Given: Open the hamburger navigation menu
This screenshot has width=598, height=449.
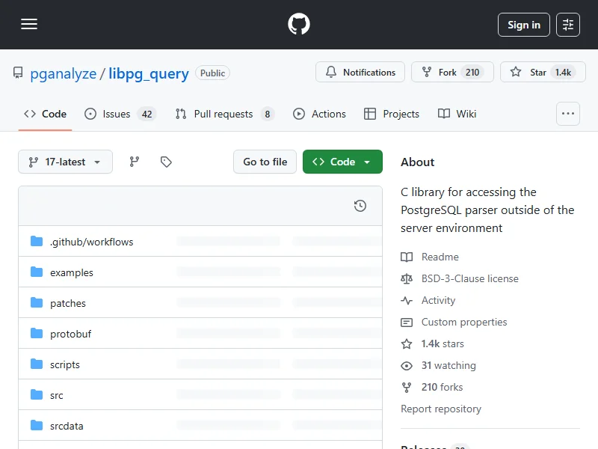Looking at the screenshot, I should click(x=29, y=25).
